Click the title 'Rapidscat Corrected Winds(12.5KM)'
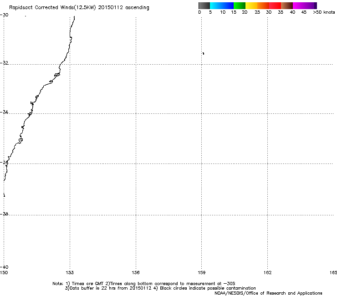 coord(52,8)
